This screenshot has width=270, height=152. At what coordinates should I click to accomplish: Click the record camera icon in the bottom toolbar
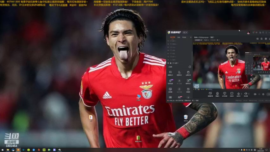pyautogui.click(x=255, y=94)
